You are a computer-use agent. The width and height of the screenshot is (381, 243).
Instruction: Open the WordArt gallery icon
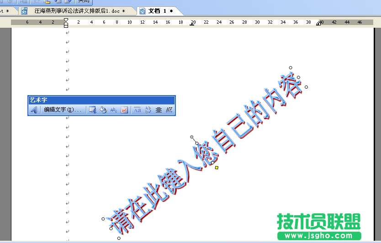(x=92, y=110)
